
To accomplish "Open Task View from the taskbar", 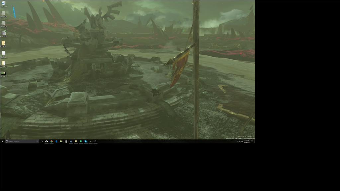I will [x=42, y=141].
